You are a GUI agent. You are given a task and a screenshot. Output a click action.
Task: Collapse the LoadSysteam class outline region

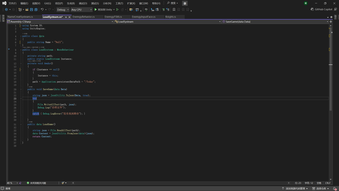click(20, 50)
